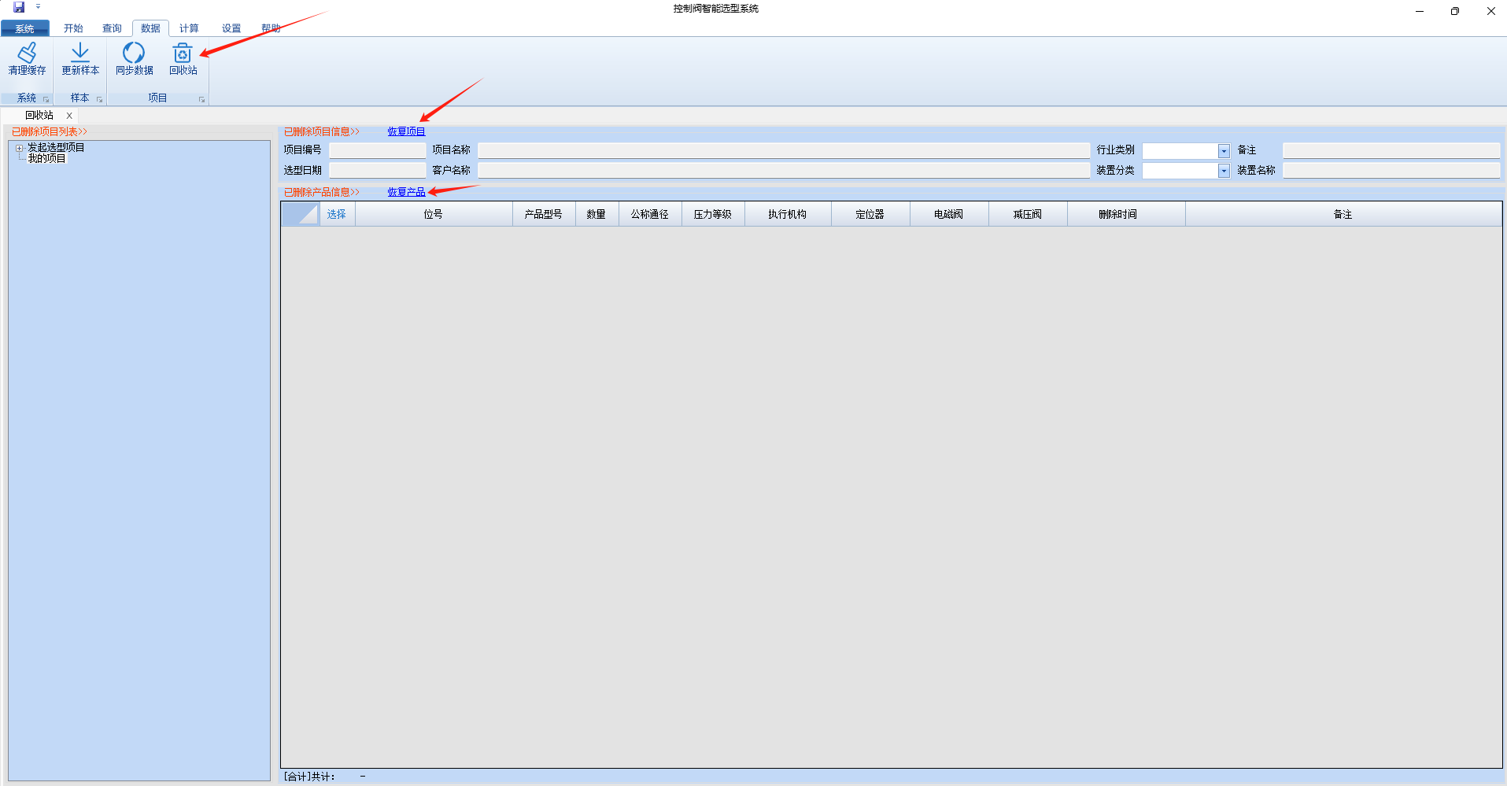
Task: Click the 同步数据 sync icon
Action: pyautogui.click(x=134, y=54)
